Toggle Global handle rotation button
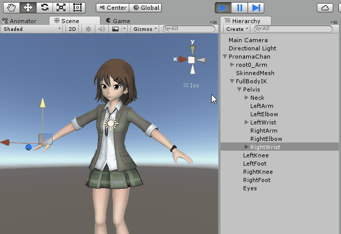The height and width of the screenshot is (234, 341). (145, 8)
